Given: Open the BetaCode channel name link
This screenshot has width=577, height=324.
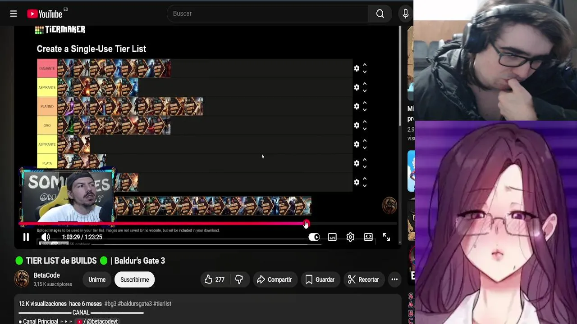Looking at the screenshot, I should (46, 275).
